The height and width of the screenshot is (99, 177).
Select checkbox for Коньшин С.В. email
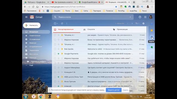(x=55, y=72)
